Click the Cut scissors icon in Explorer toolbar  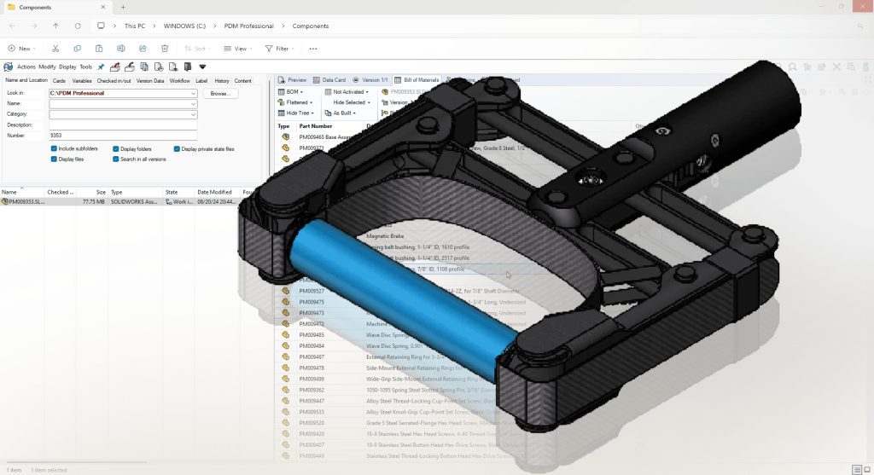pos(55,49)
